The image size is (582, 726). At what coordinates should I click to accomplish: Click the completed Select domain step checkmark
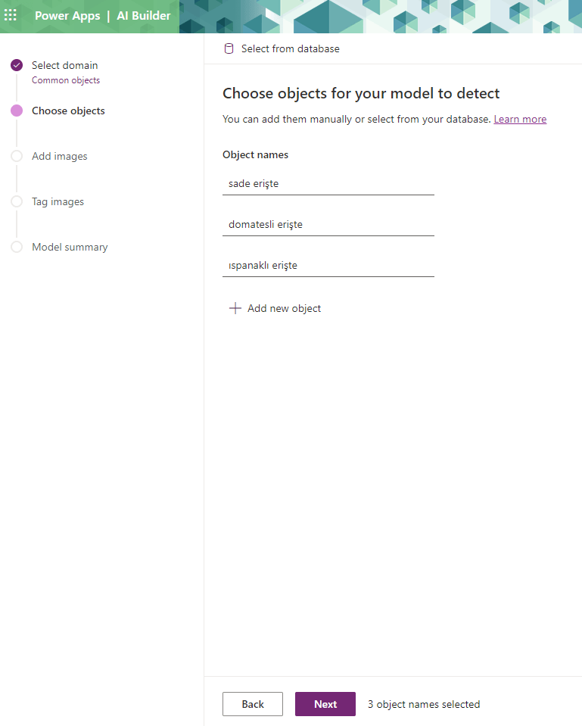[17, 66]
